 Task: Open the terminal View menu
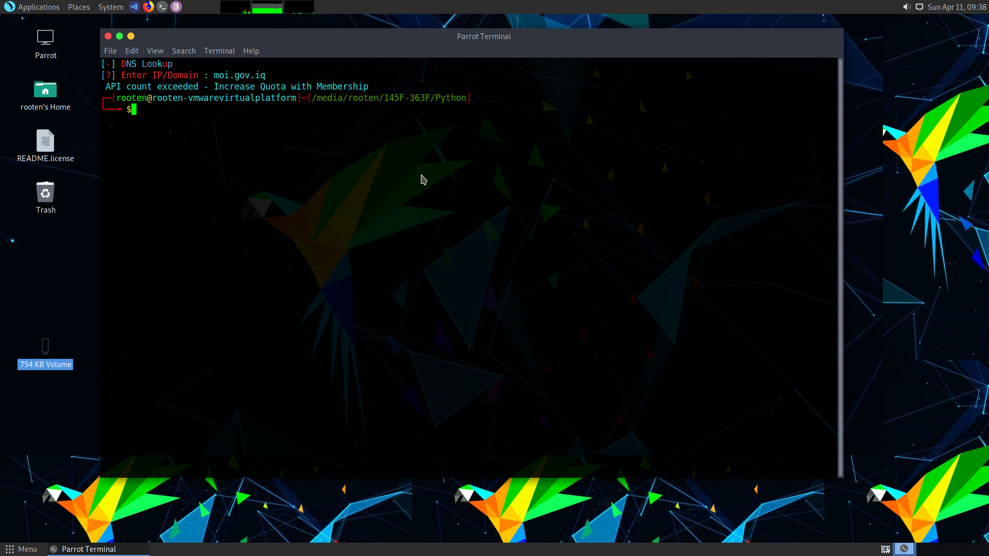coord(155,51)
